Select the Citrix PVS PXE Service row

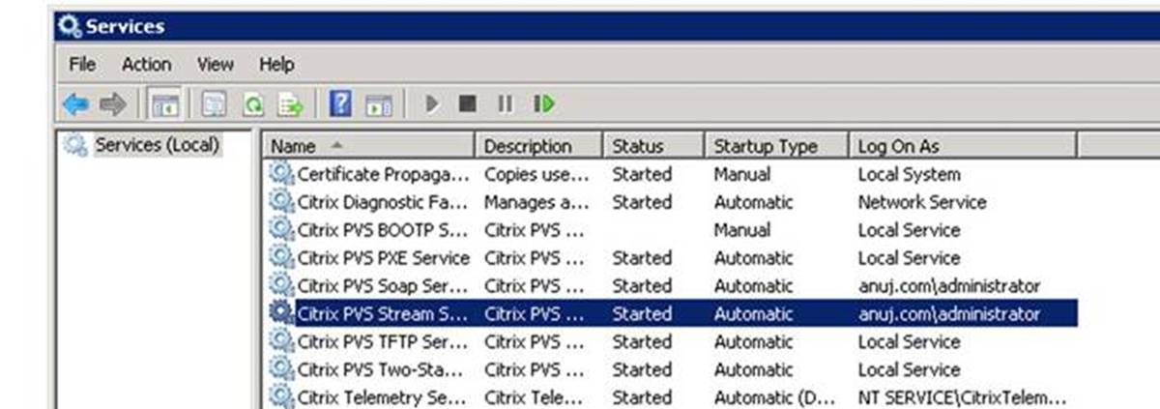[x=671, y=258]
